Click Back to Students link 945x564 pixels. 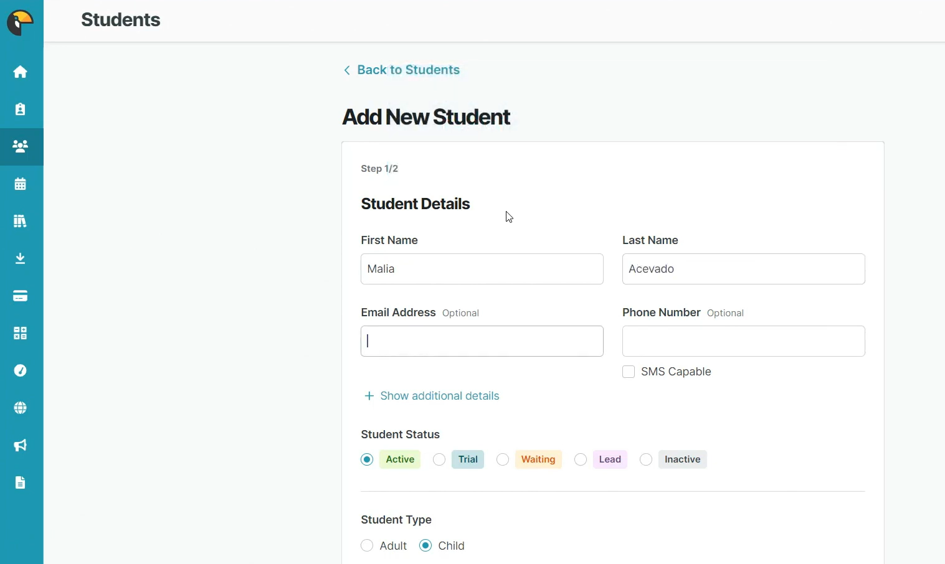[402, 70]
